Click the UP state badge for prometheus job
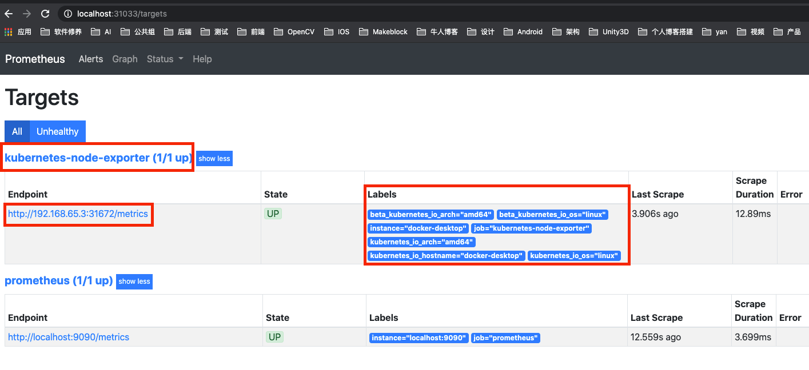This screenshot has height=370, width=809. pyautogui.click(x=275, y=337)
